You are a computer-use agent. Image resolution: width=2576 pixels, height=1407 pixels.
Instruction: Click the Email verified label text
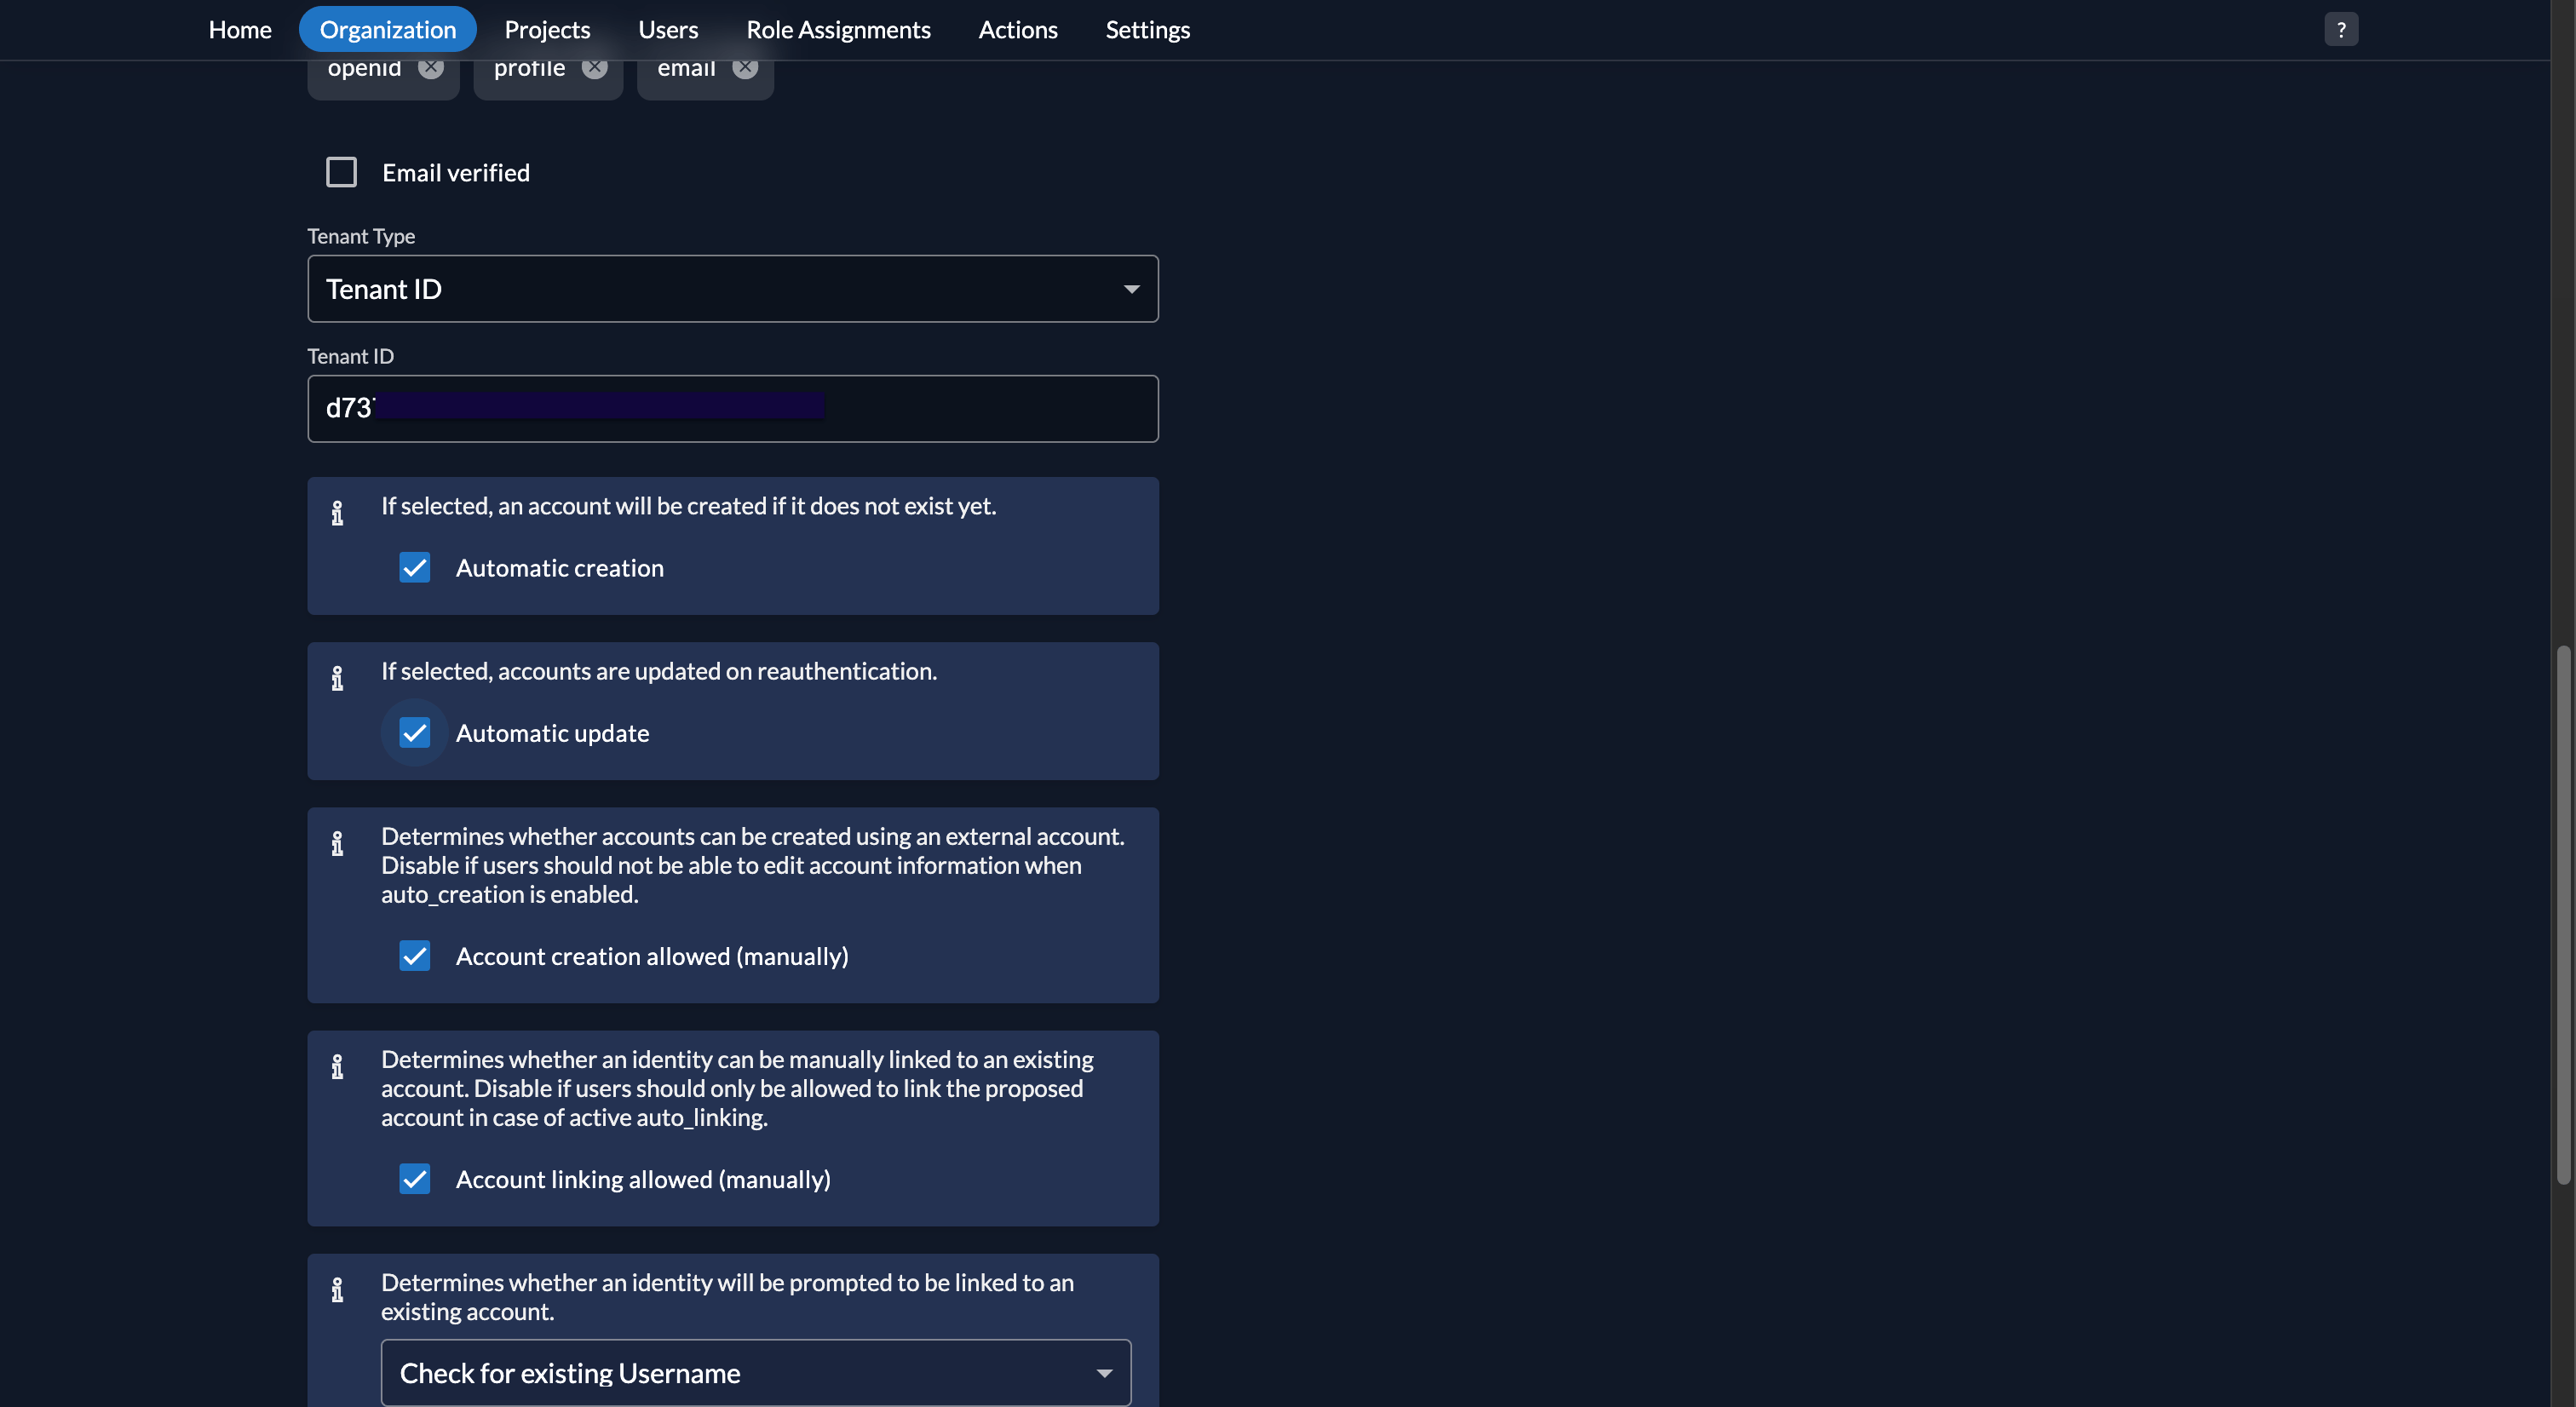point(456,173)
